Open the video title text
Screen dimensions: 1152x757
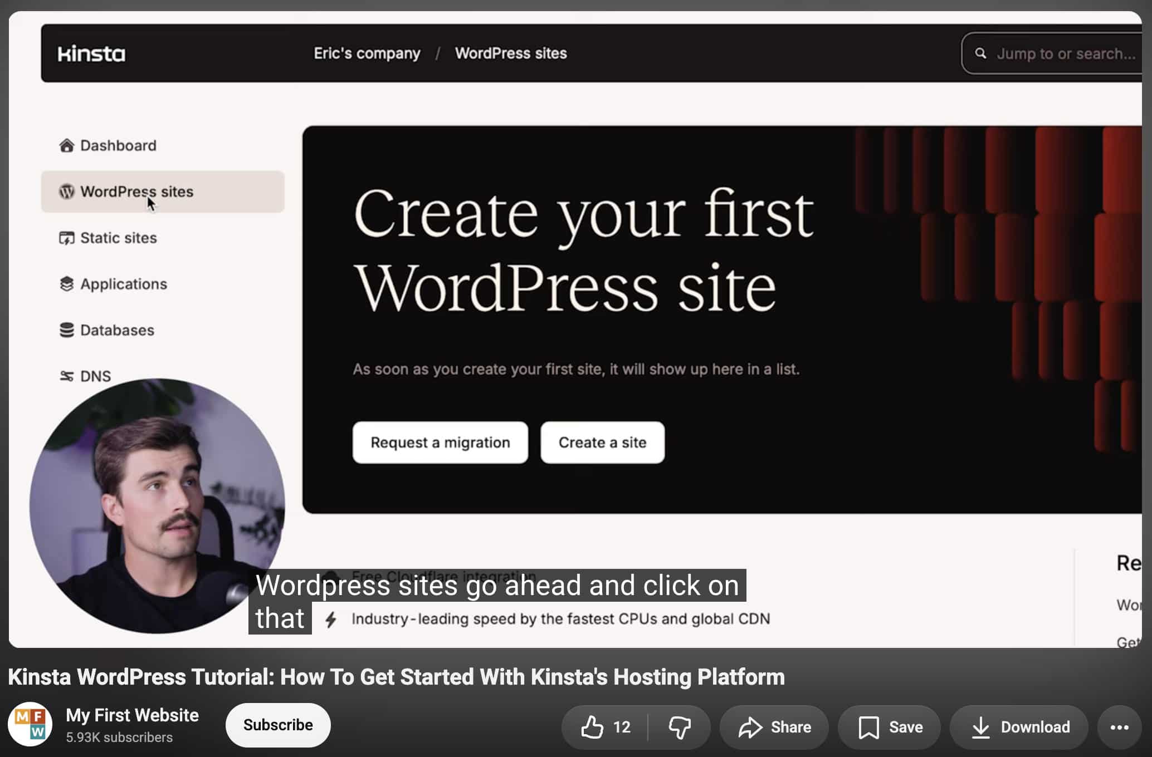coord(396,677)
